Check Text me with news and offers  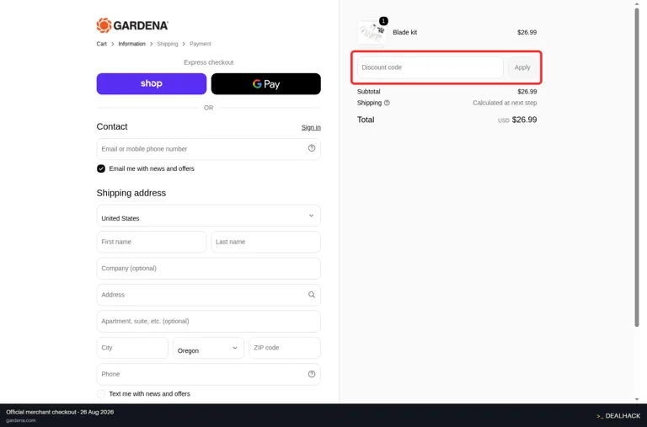[101, 393]
